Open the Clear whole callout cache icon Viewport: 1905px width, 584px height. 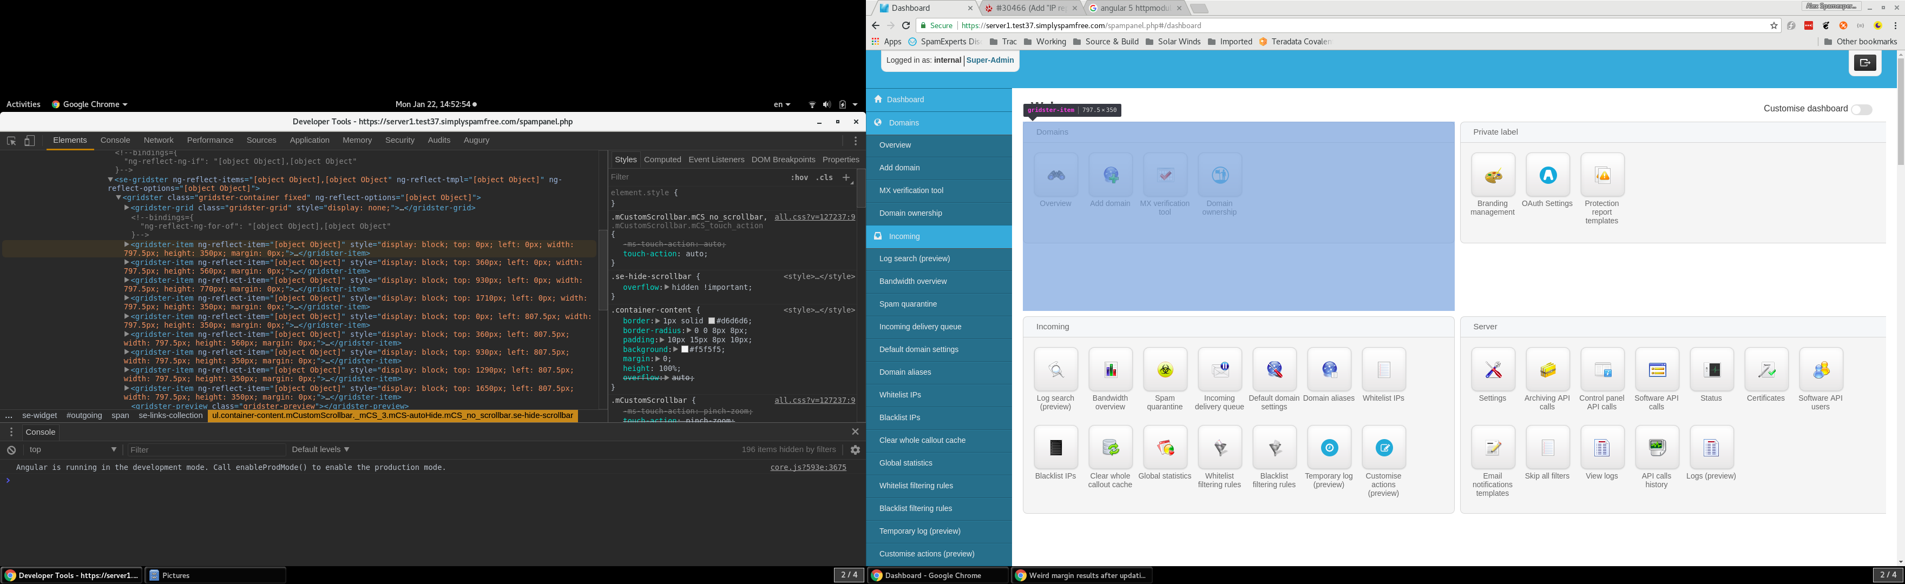(x=1110, y=447)
